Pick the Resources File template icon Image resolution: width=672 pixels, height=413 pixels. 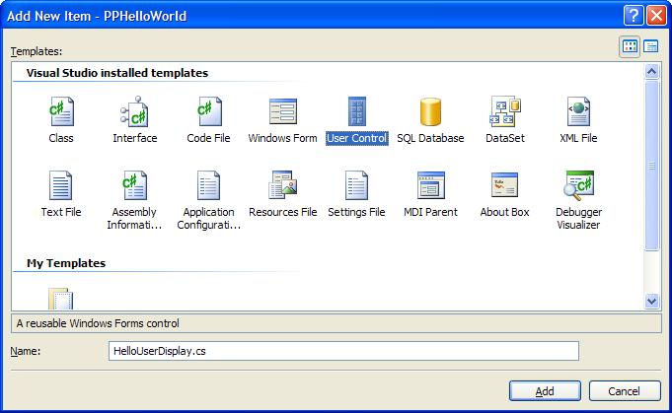click(x=283, y=185)
